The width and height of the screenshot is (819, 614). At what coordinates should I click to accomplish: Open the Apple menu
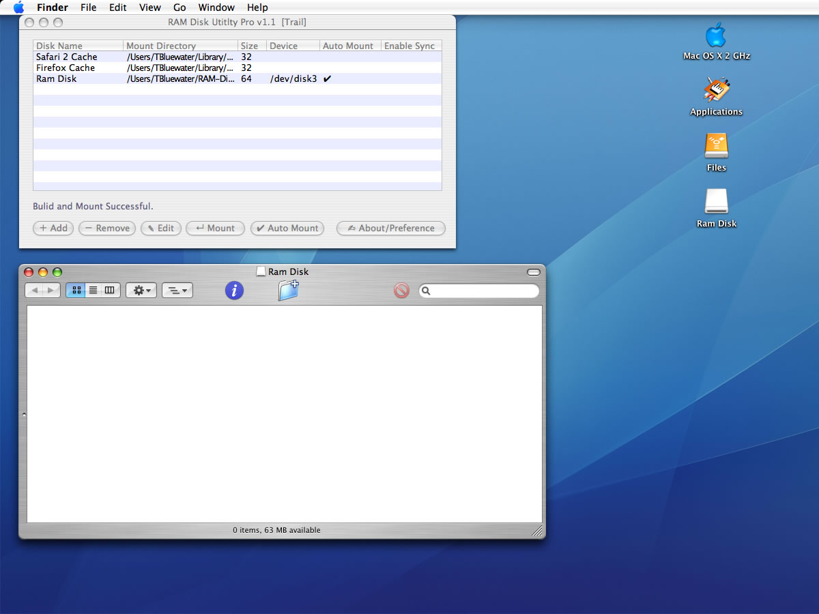pyautogui.click(x=18, y=8)
